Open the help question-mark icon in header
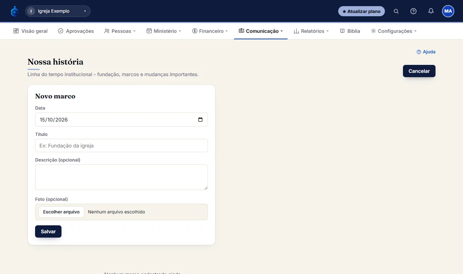Viewport: 463px width, 274px height. 413,11
